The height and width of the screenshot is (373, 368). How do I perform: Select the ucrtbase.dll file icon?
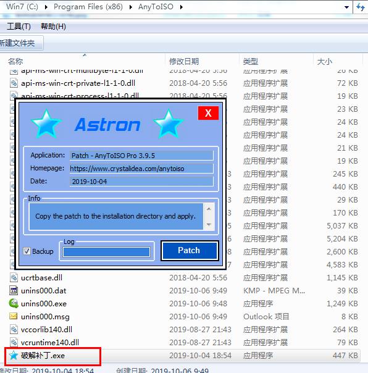[x=14, y=277]
